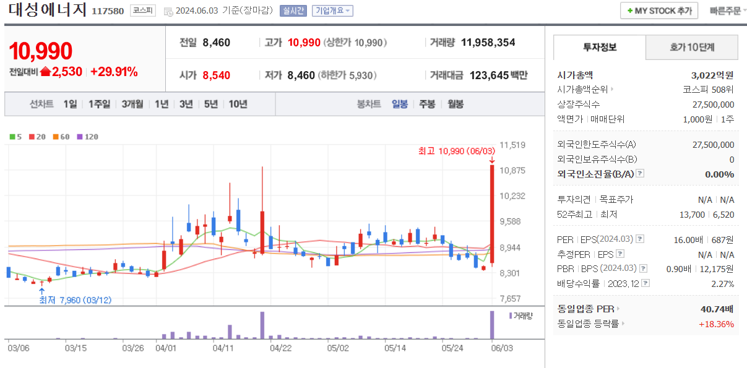747x368 pixels.
Task: Click the MY STOCK 추가 button
Action: pyautogui.click(x=659, y=11)
